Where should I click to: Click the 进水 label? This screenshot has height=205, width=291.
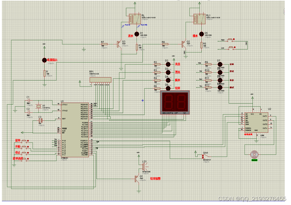(x=131, y=36)
